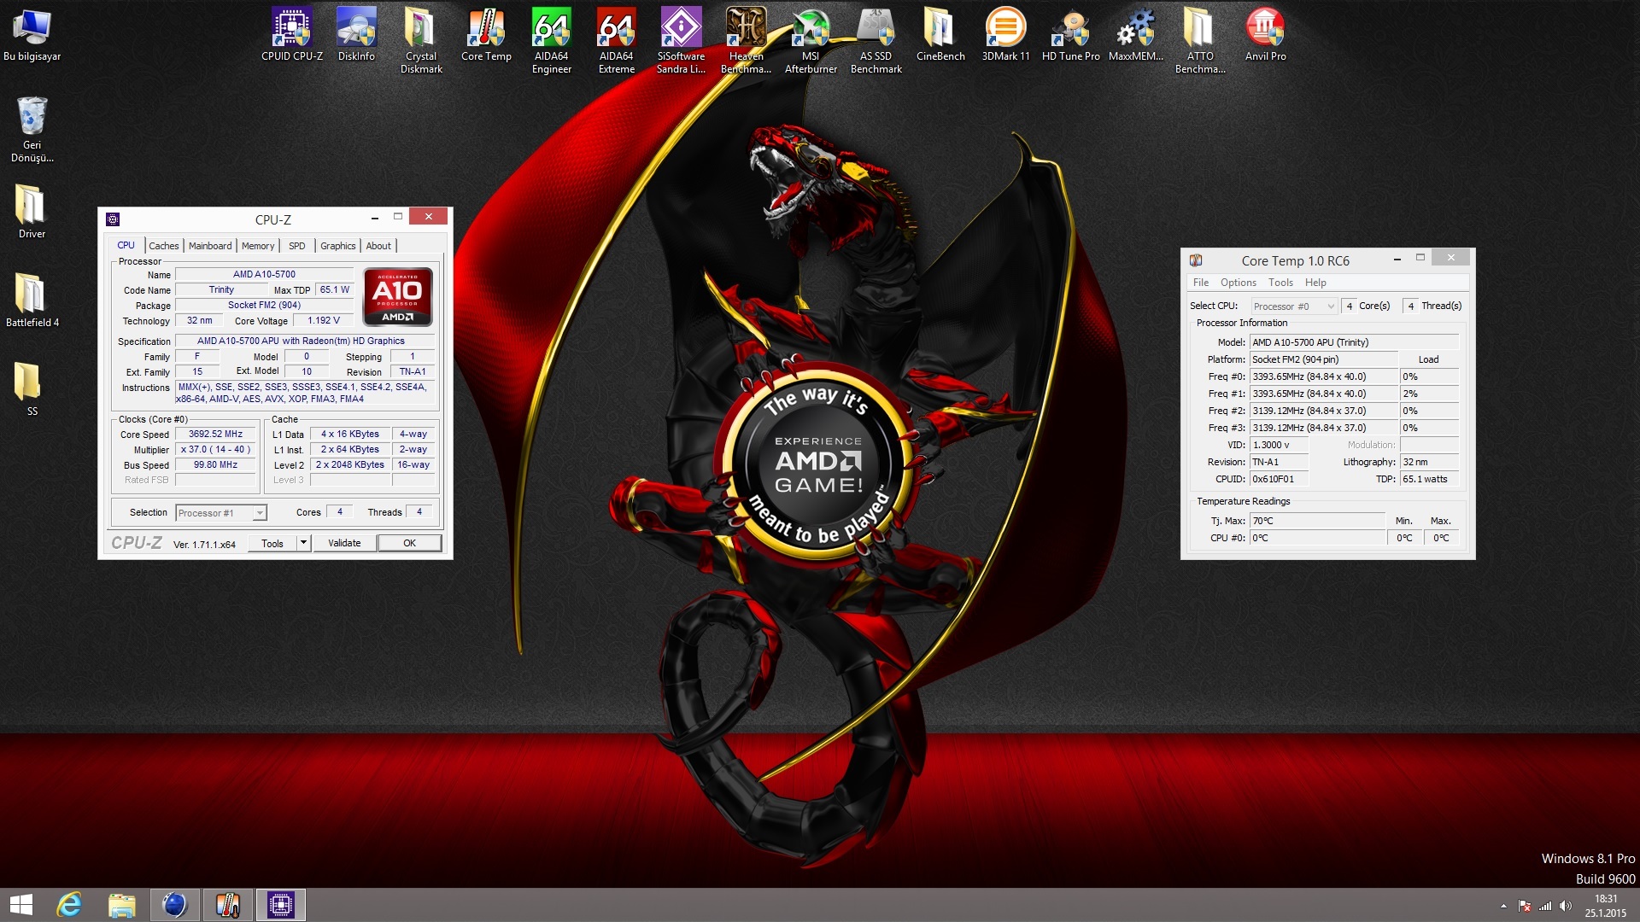Open Action Center flag icon in tray
Viewport: 1640px width, 922px height.
1524,906
